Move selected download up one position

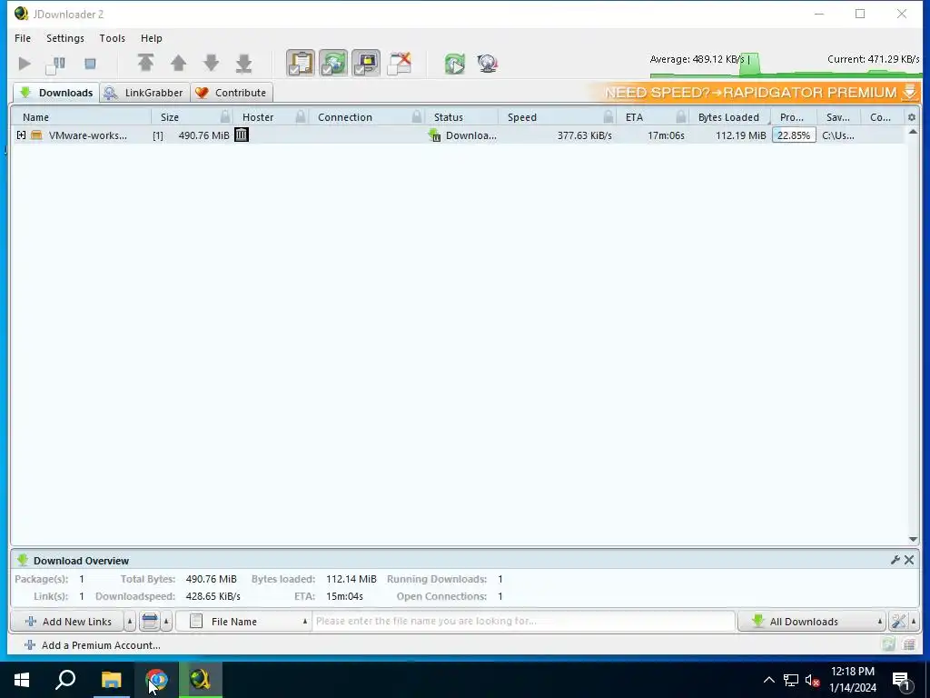point(179,63)
